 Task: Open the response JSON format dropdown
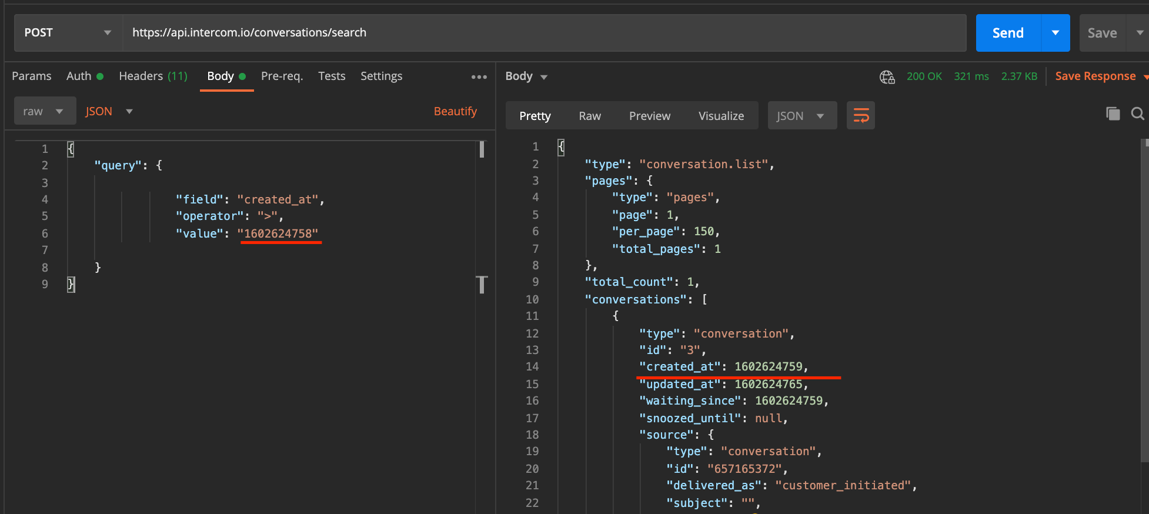point(802,116)
